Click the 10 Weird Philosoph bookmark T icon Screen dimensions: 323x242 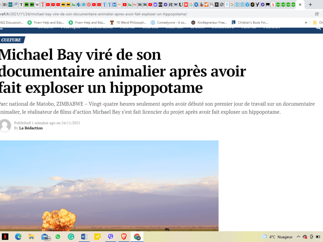112,23
